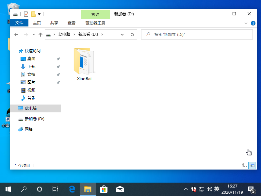Screen dimensions: 261x196
Task: Click the New folder quick access icon
Action: click(33, 14)
